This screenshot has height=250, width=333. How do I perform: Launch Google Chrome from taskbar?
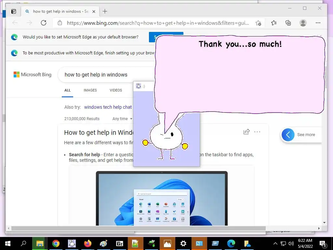pyautogui.click(x=56, y=243)
